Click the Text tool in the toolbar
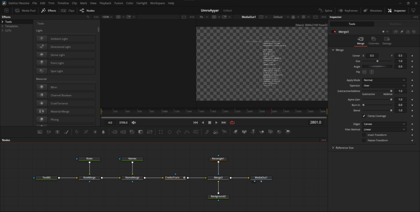The height and width of the screenshot is (212, 420). [57, 132]
